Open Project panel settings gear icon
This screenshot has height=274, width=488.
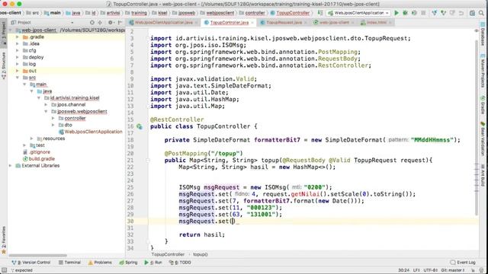(x=110, y=22)
